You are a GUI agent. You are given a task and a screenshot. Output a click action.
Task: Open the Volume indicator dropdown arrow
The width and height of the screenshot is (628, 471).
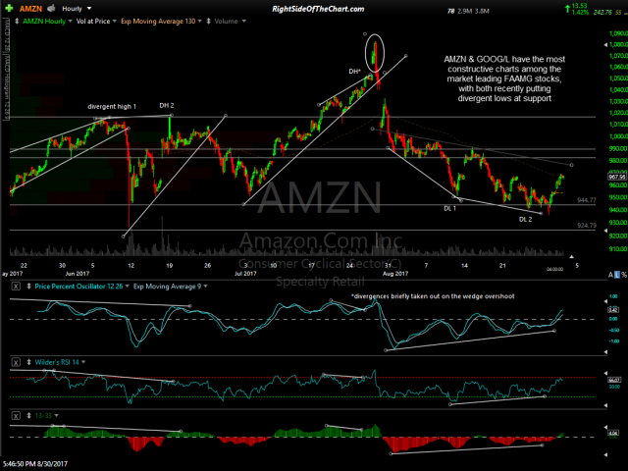(x=244, y=22)
